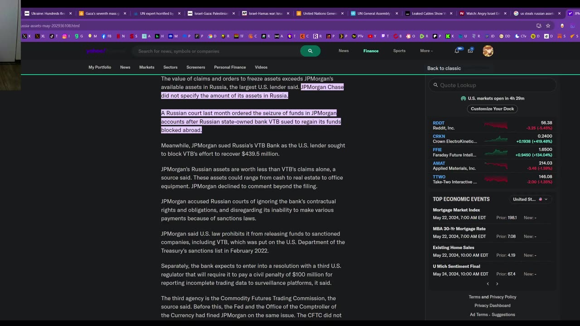The height and width of the screenshot is (326, 580).
Task: Open the CTv bookmark
Action: (x=521, y=36)
